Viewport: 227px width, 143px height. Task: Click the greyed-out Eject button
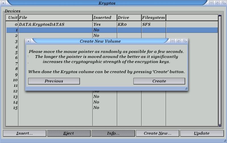[x=69, y=133]
